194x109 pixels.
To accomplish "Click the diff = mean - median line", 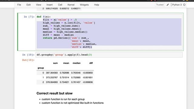I will tap(58, 35).
